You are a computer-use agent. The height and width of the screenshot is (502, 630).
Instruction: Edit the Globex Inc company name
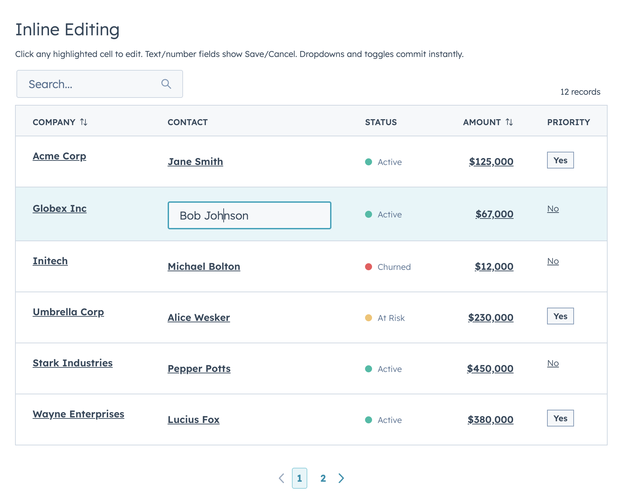[x=59, y=209]
